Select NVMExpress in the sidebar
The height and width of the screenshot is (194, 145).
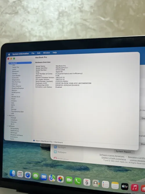tap(16, 92)
